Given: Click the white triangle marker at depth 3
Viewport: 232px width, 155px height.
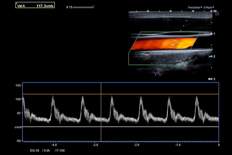Looking at the screenshot, I should (x=210, y=79).
